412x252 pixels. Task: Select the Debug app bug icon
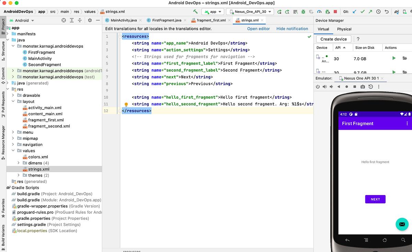(x=304, y=11)
